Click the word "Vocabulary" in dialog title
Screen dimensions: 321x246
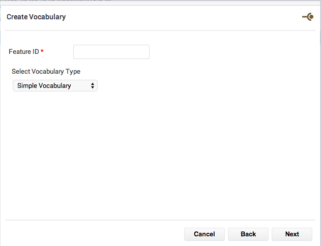(x=47, y=17)
